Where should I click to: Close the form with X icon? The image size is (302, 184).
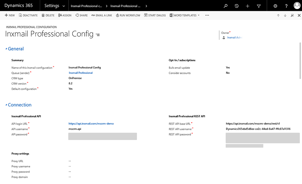click(x=299, y=15)
